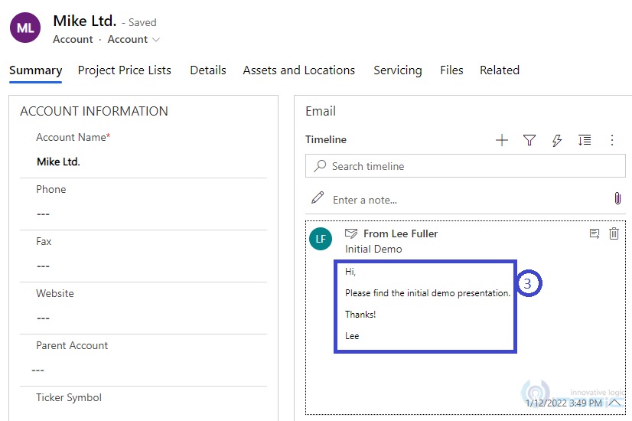Viewport: 632px width, 421px height.
Task: Go to Assets and Locations tab
Action: [x=299, y=70]
